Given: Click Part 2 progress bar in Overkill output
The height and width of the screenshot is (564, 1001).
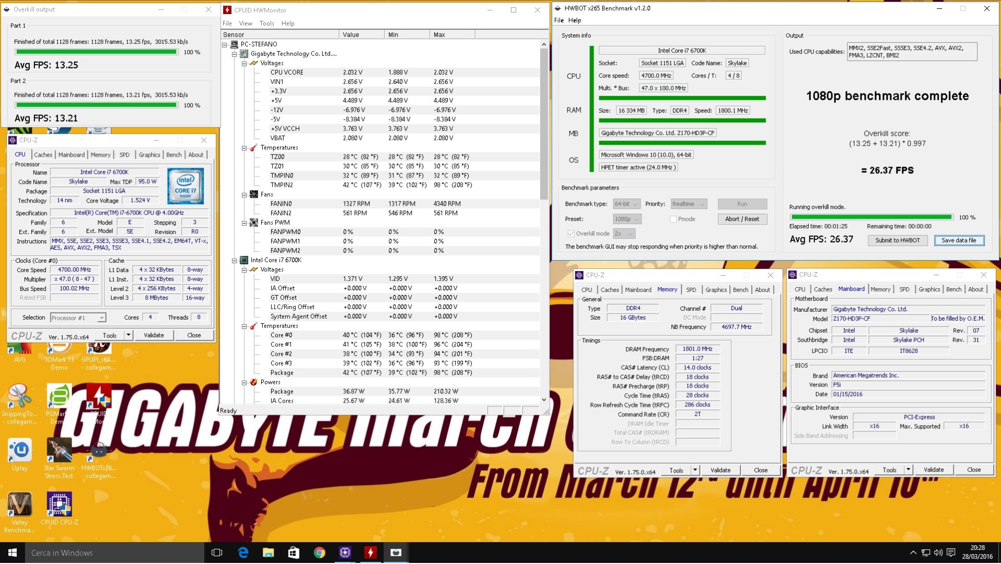Looking at the screenshot, I should click(96, 105).
